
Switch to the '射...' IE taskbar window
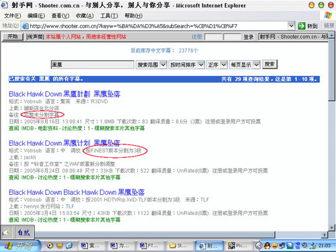[209, 246]
